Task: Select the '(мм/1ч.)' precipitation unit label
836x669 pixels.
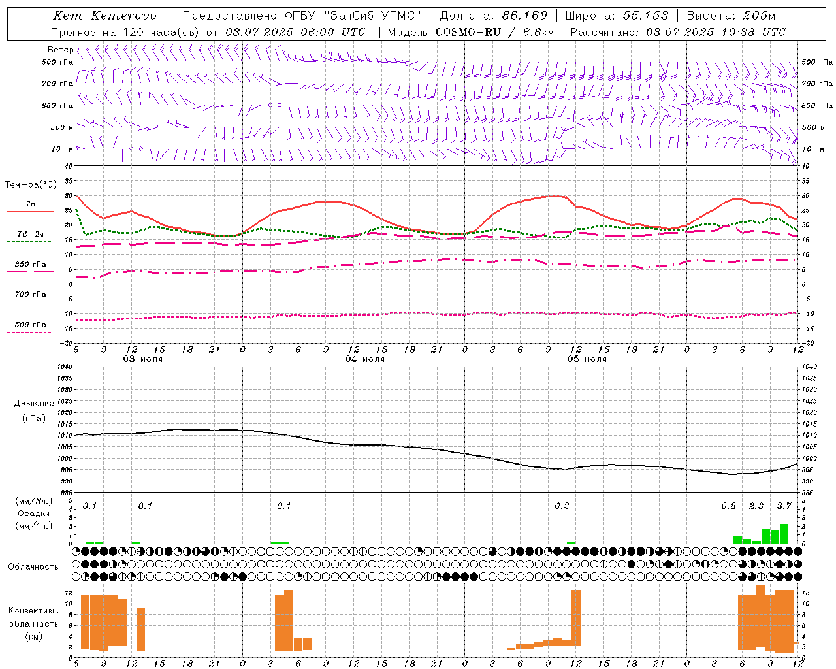Action: coord(34,526)
